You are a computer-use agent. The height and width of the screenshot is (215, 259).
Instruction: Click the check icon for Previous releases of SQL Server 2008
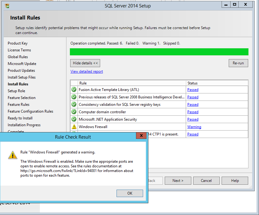coord(74,97)
